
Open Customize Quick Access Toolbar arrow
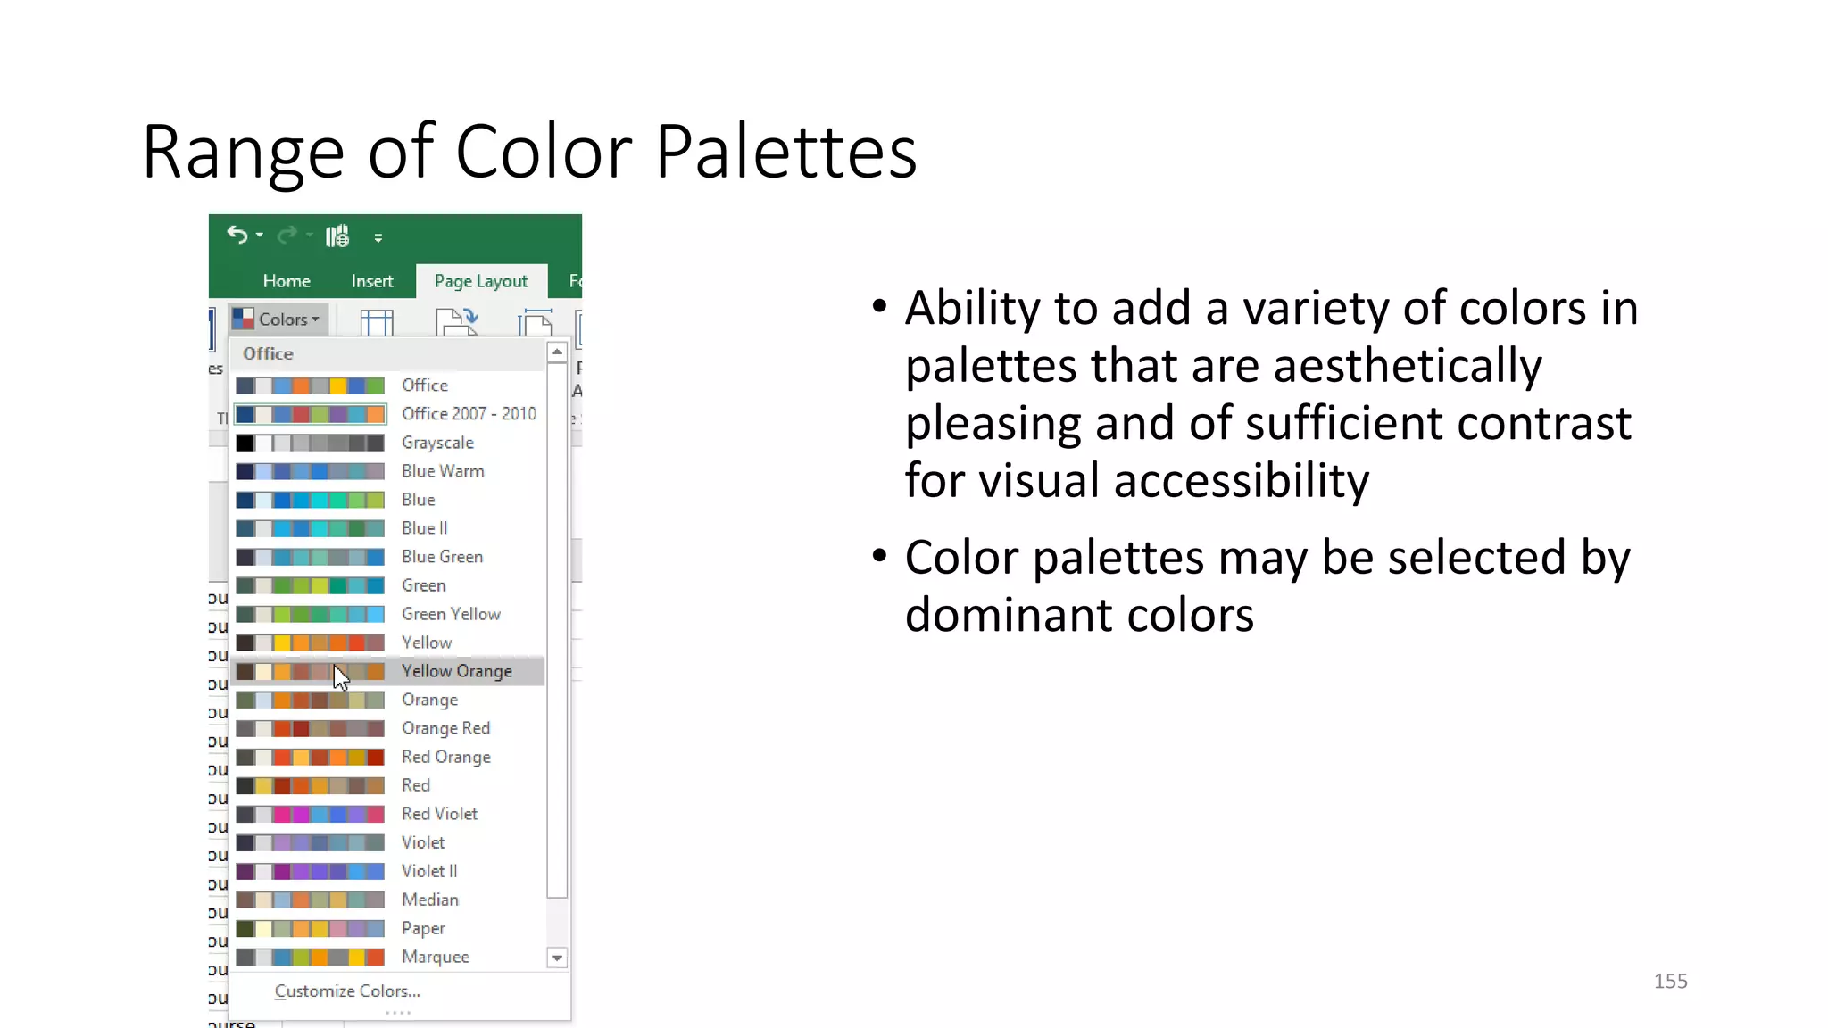[x=378, y=238]
